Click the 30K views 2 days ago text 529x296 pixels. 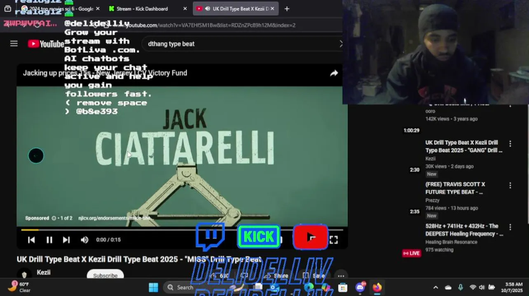pos(449,166)
